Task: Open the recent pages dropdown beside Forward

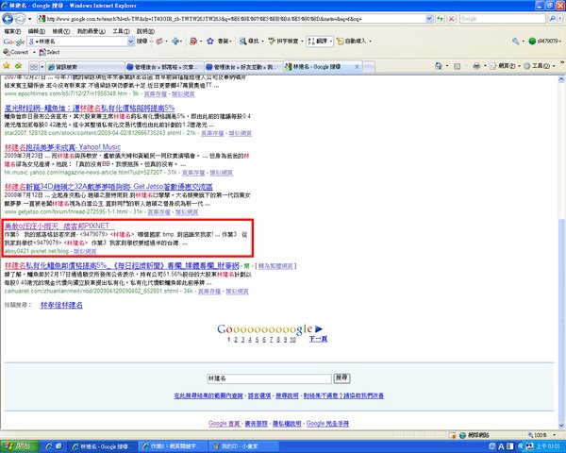Action: click(x=30, y=19)
